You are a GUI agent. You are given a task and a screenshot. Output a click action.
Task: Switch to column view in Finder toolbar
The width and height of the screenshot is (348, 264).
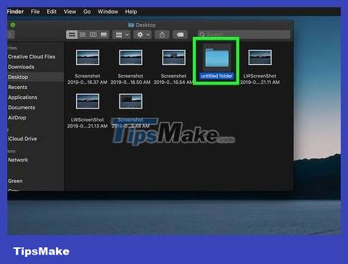93,35
